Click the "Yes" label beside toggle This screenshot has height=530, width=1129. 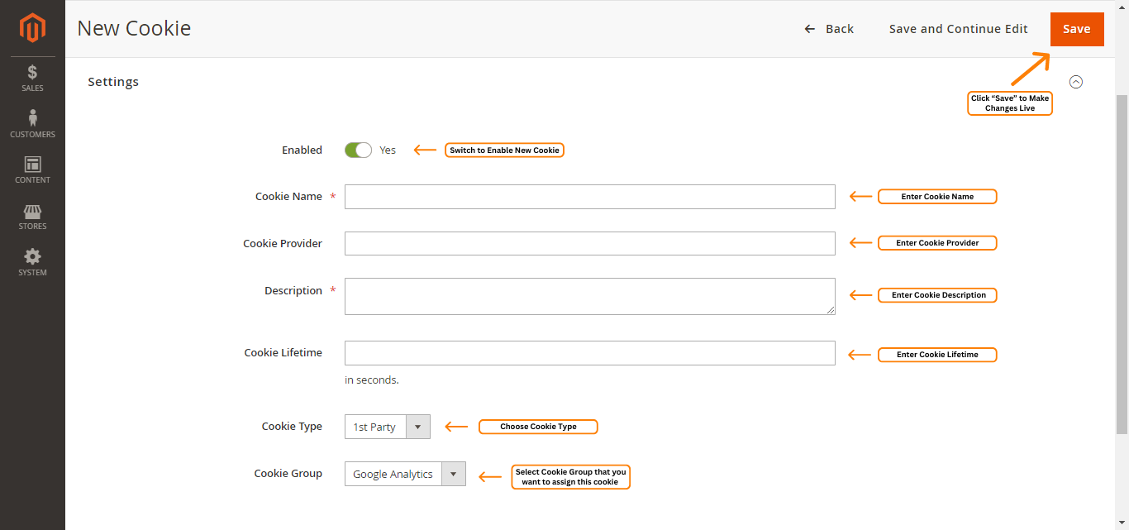coord(388,150)
